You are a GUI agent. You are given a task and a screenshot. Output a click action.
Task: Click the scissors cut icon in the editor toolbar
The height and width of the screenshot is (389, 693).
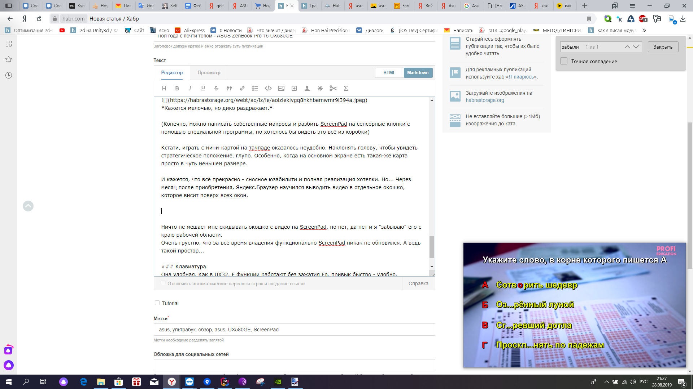click(x=333, y=88)
